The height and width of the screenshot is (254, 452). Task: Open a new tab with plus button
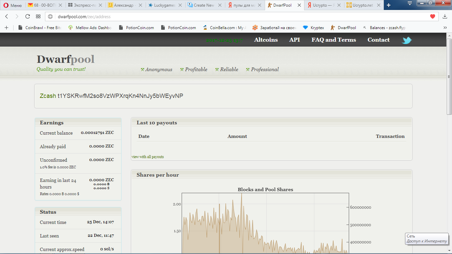tap(388, 5)
